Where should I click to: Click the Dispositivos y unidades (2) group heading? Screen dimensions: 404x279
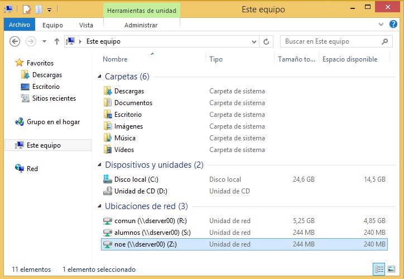click(154, 165)
